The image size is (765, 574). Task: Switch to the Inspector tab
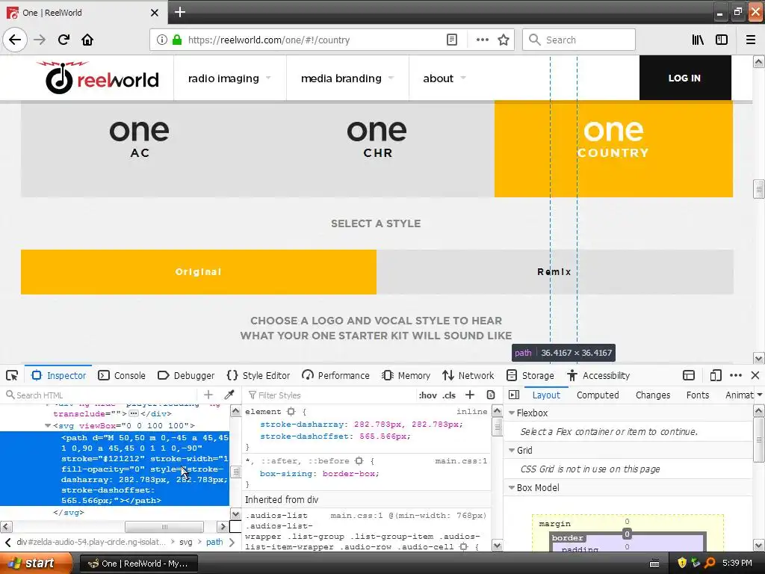pyautogui.click(x=58, y=375)
